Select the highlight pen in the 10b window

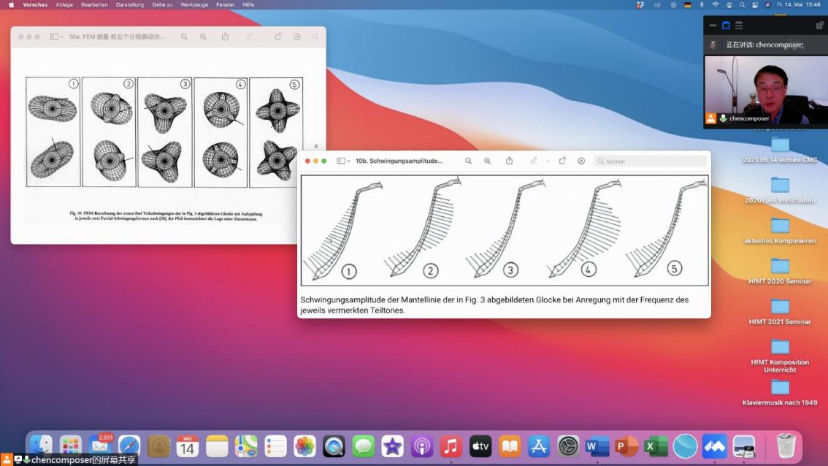point(534,161)
